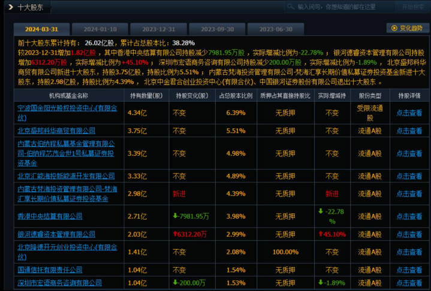Viewport: 431px width, 291px height.
Task: Click the table's 45.10% actual increase cell
Action: (x=332, y=234)
